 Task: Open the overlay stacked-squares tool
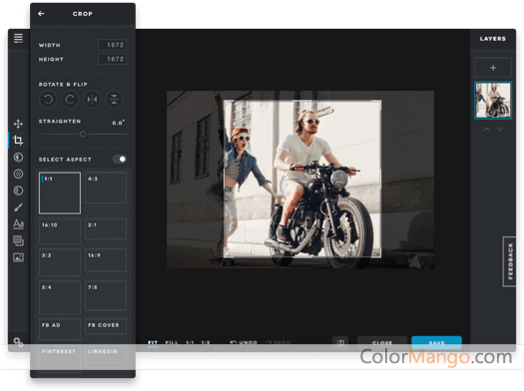(18, 240)
